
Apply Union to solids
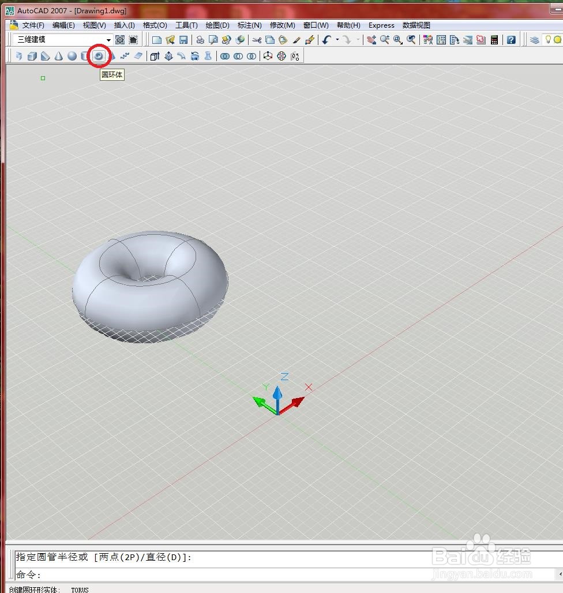click(x=225, y=57)
